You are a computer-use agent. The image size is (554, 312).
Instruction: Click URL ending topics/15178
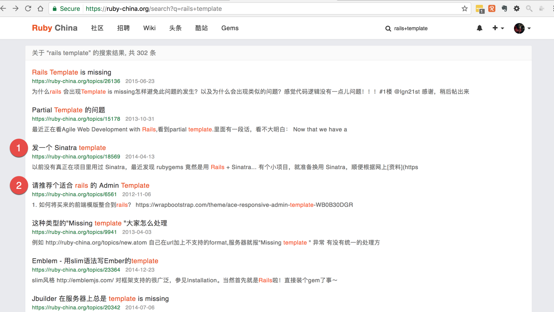[76, 119]
